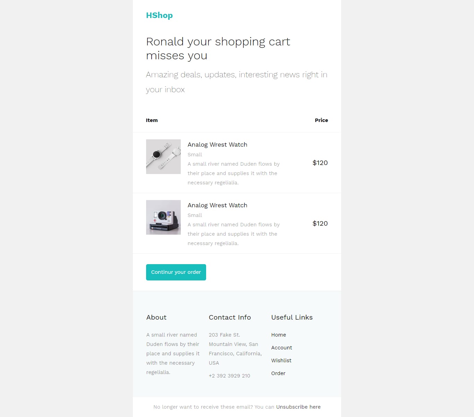
Task: Select the first Analog Wrest Watch title
Action: tap(217, 145)
